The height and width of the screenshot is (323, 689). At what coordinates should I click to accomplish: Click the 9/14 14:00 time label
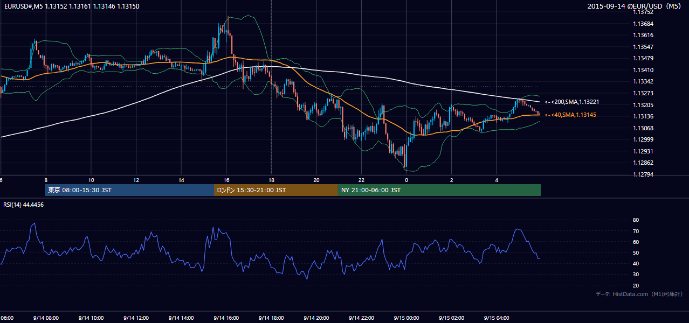coord(181,318)
